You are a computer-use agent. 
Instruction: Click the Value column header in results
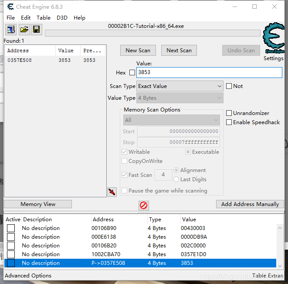click(68, 51)
